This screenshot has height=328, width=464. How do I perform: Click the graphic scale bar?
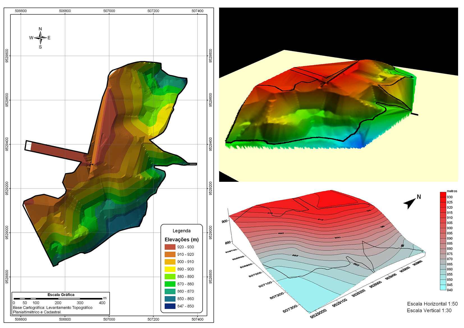tap(58, 299)
